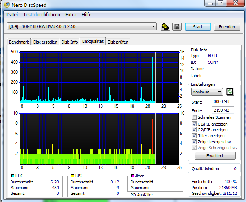Click the refresh settings icon button
Viewport: 246px width, 202px height.
230,92
